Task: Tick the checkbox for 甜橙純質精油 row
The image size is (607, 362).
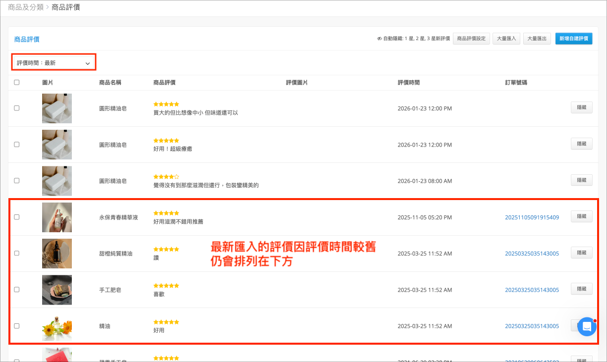Action: coord(17,253)
